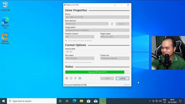Open Mail from the taskbar
Viewport: 185px width, 104px height.
pyautogui.click(x=96, y=101)
